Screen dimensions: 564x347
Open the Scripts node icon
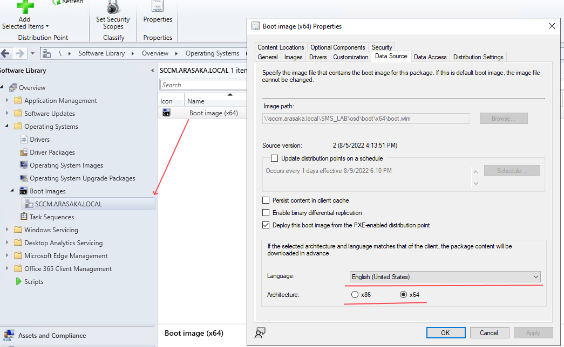[x=18, y=282]
